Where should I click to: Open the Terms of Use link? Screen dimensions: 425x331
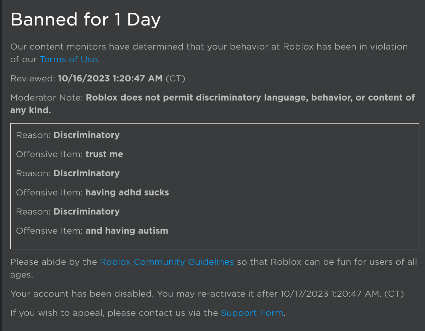pos(68,59)
